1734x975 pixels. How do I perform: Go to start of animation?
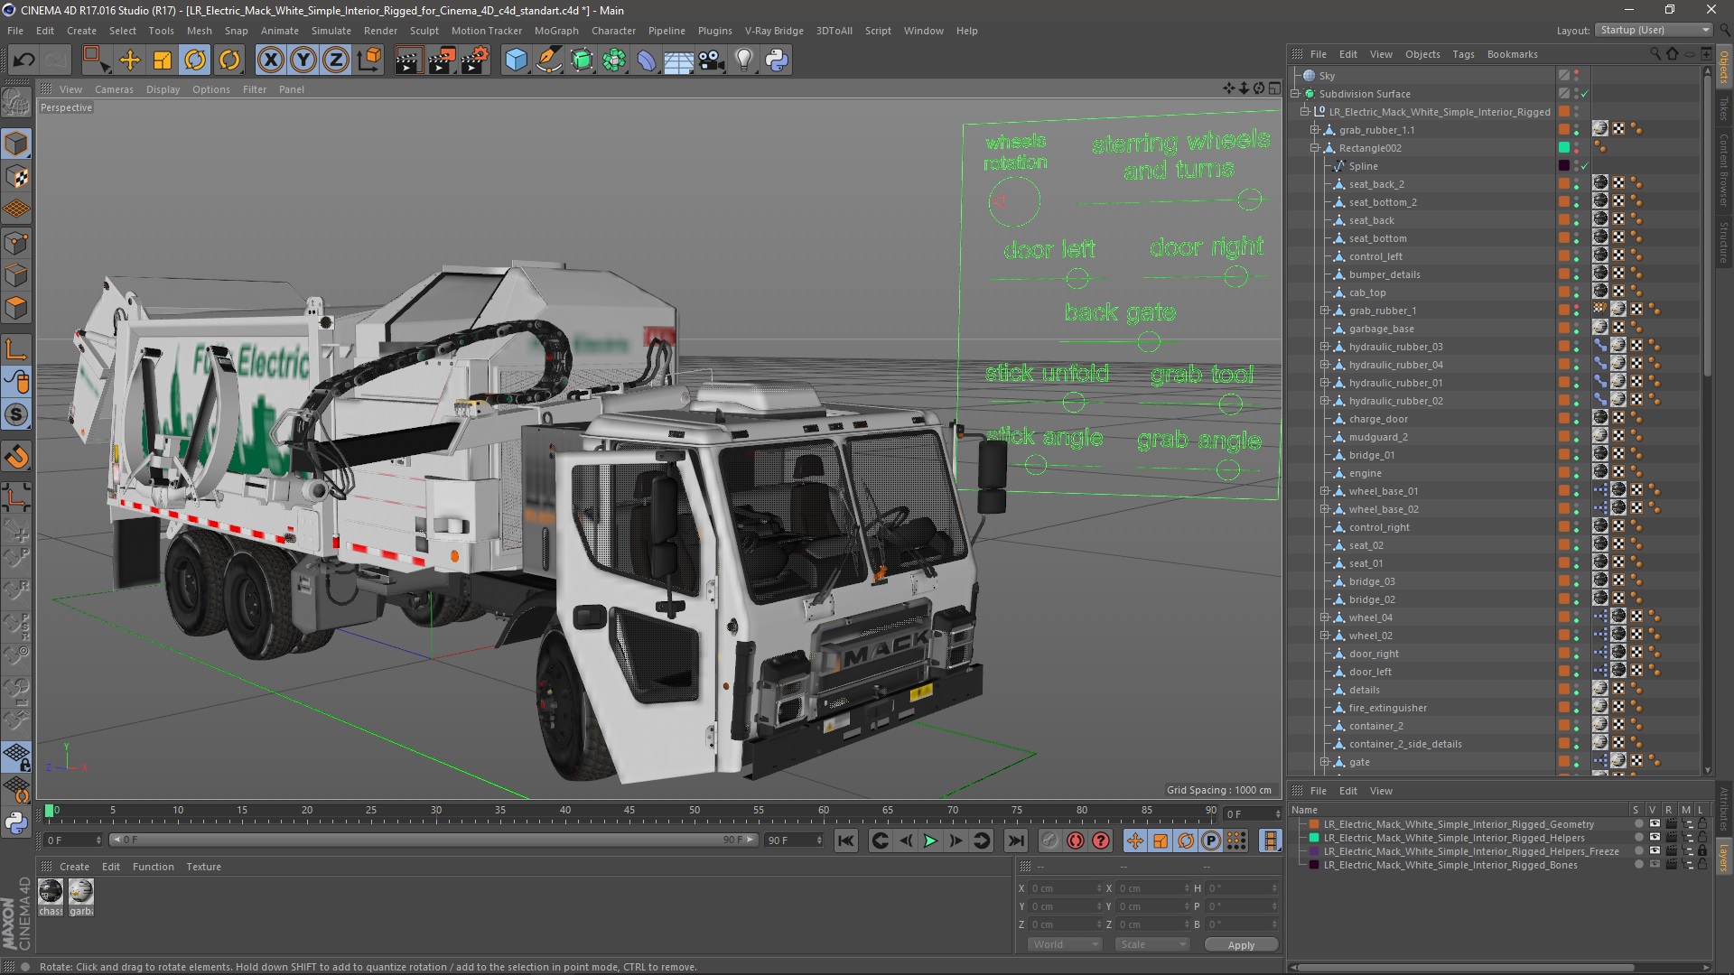(x=846, y=840)
